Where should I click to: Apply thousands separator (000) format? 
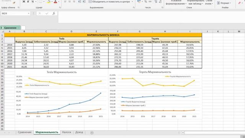point(150,2)
